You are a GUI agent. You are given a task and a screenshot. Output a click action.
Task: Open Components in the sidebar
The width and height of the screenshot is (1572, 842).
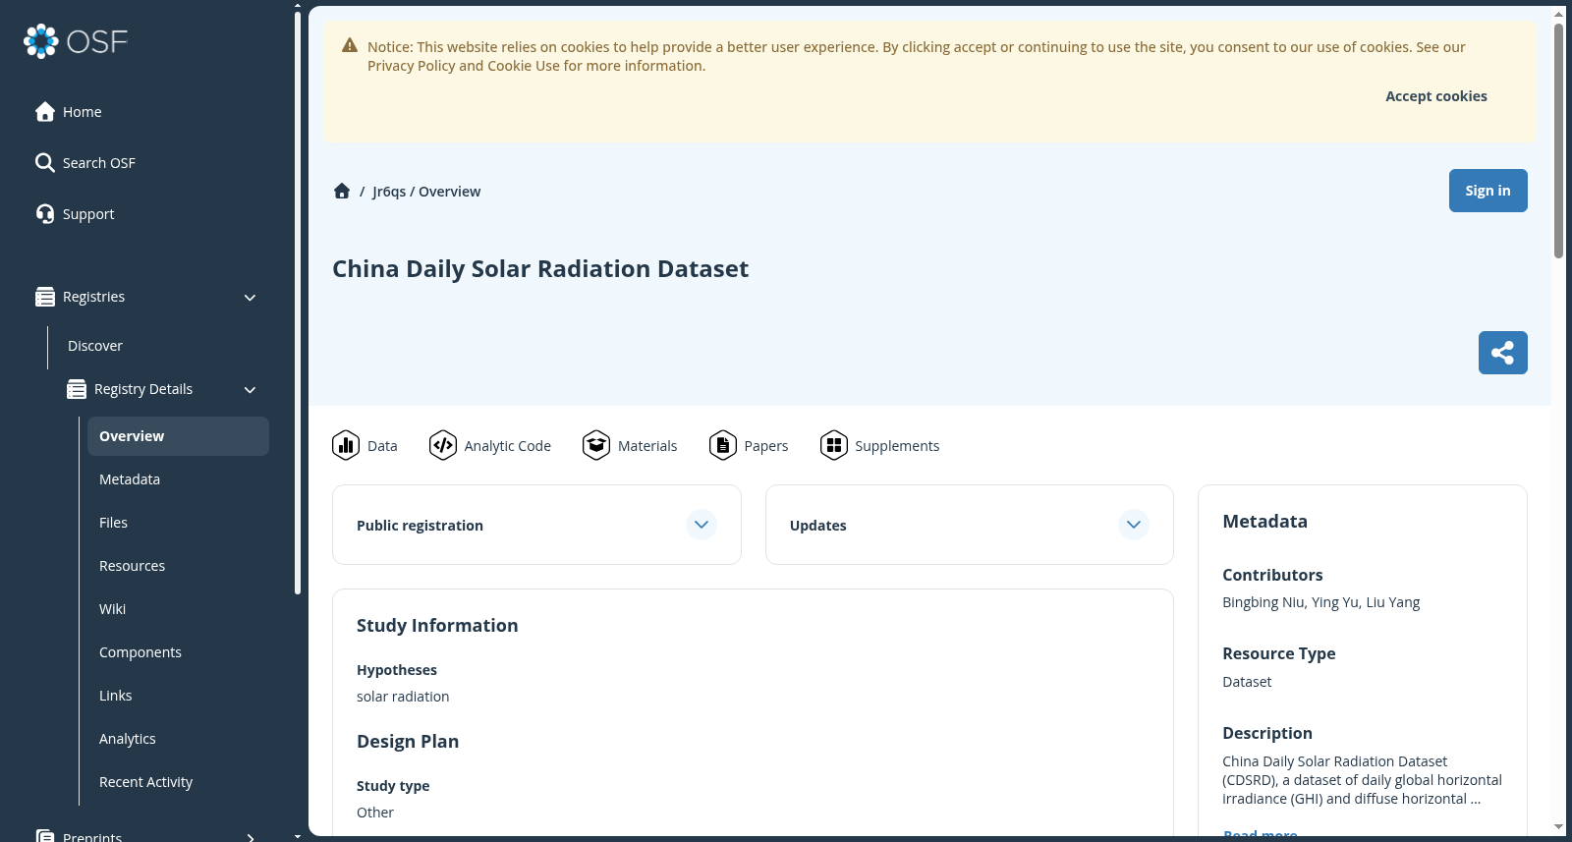[178, 652]
